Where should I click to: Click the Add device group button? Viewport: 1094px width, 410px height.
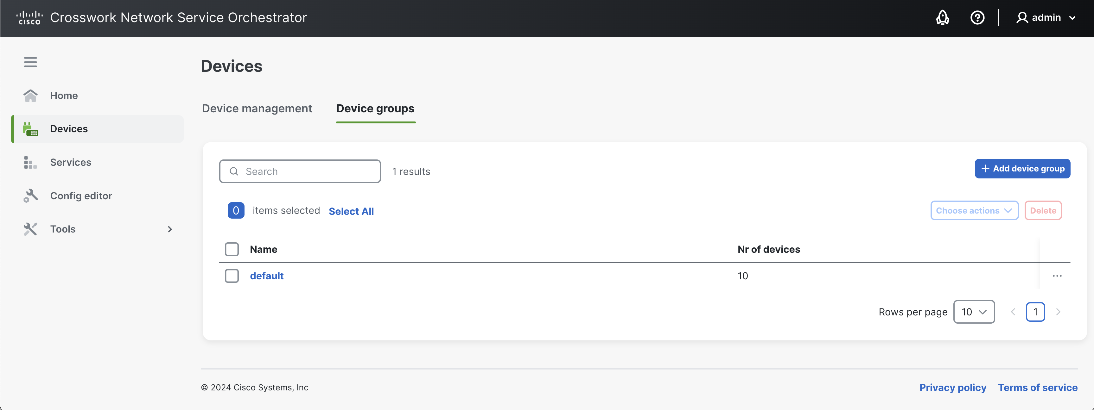coord(1022,169)
